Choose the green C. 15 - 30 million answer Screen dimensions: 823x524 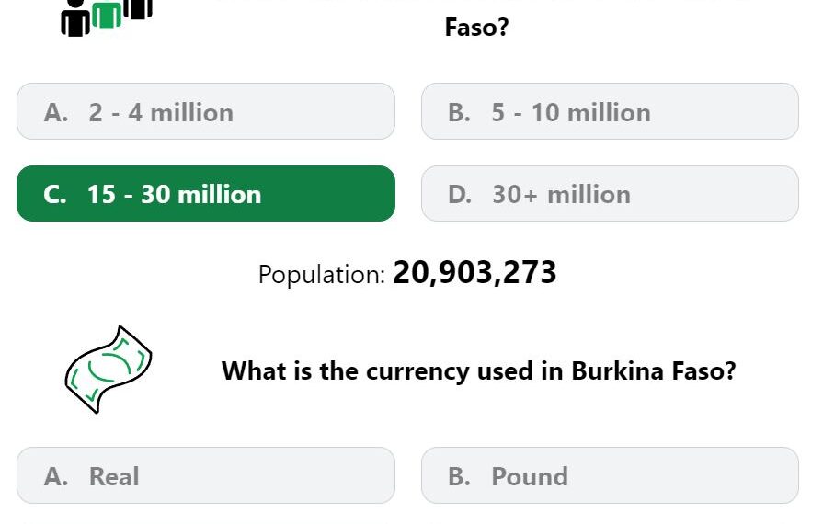(x=206, y=194)
